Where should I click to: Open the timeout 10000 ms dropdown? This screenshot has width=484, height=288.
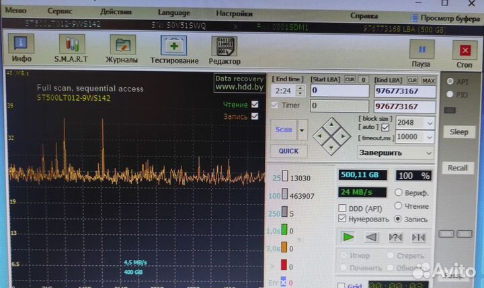click(x=430, y=136)
